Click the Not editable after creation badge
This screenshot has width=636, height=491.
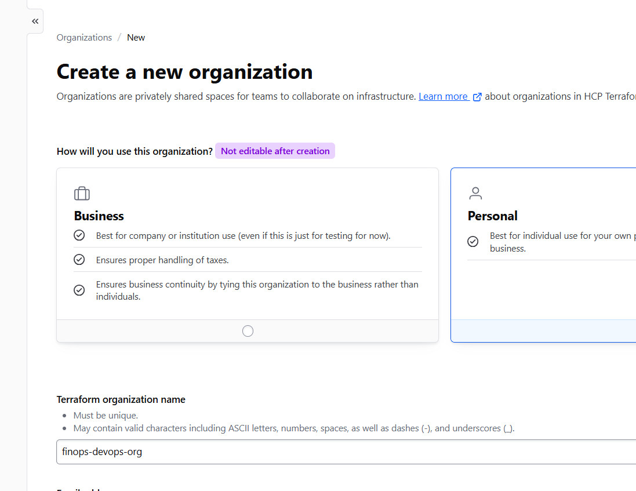275,151
